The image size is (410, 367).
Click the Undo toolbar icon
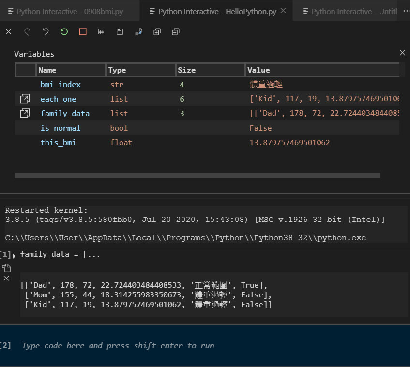click(x=46, y=32)
